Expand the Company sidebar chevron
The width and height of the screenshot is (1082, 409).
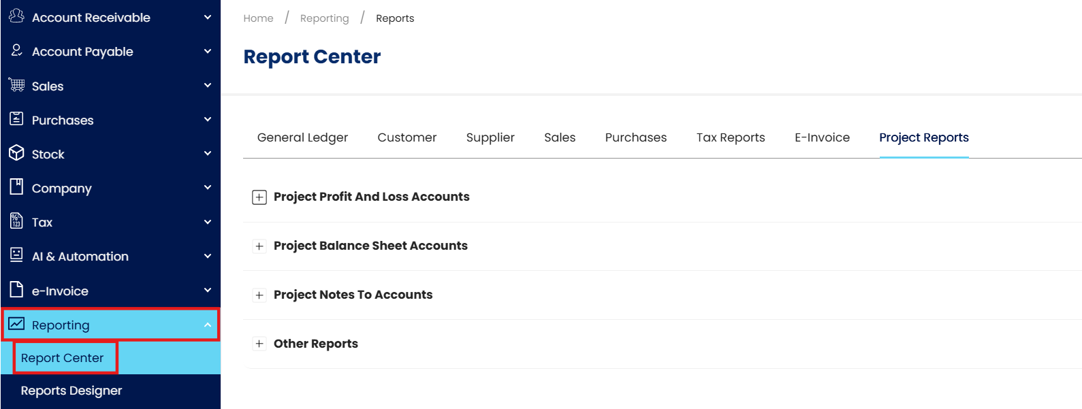(208, 188)
